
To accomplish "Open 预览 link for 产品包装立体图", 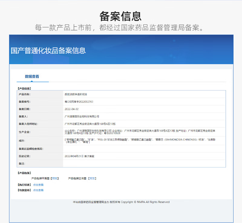I will coord(92,178).
